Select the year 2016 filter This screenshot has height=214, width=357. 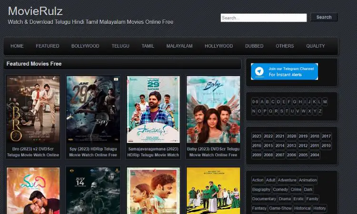257,146
